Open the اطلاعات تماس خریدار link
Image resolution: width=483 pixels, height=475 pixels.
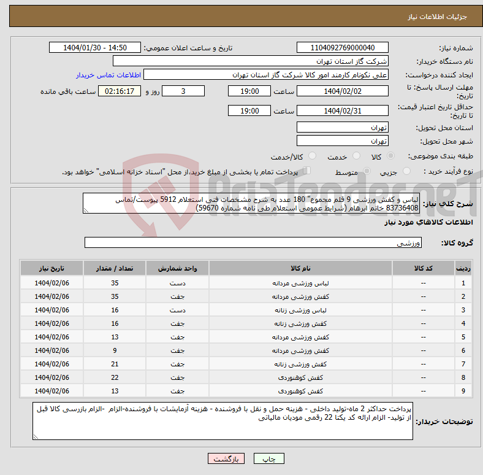(108, 75)
